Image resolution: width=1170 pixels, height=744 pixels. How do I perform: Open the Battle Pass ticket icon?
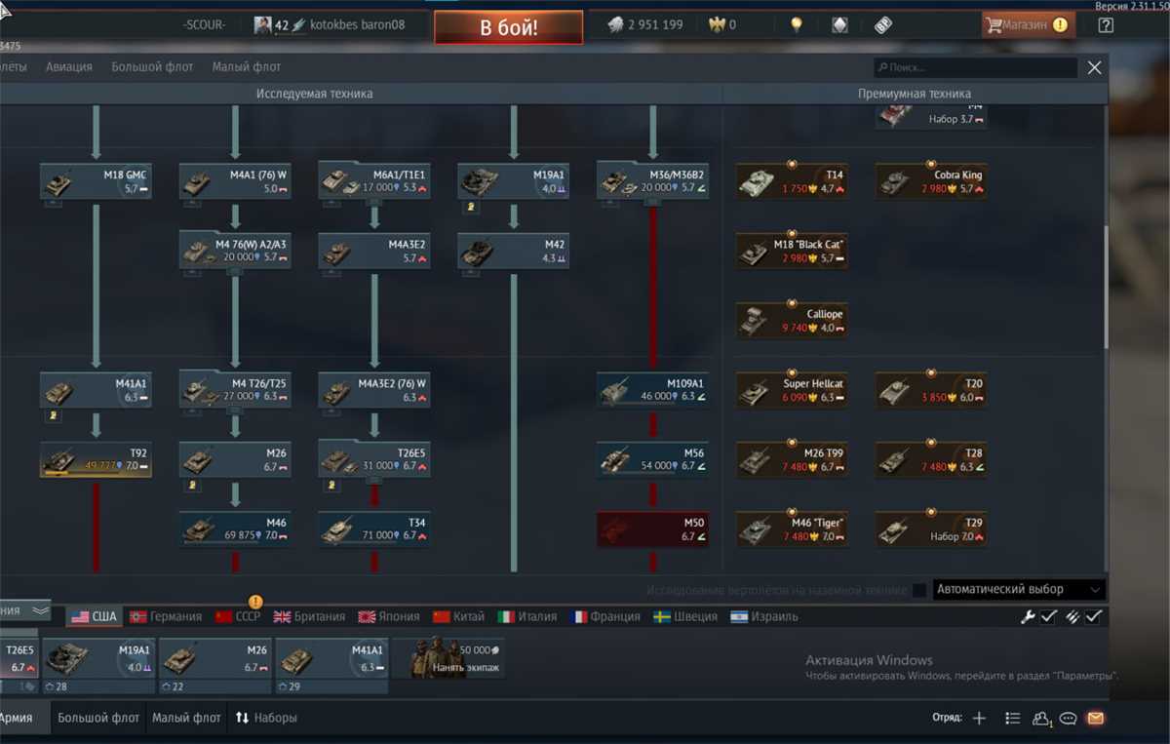coord(883,25)
